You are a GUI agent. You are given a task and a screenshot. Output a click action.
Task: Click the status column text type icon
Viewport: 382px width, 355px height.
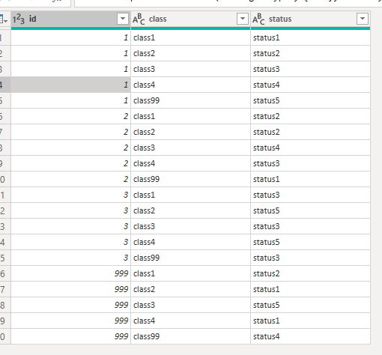(x=258, y=19)
